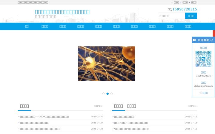Click the WeChat QR code in the service panel

point(203,59)
